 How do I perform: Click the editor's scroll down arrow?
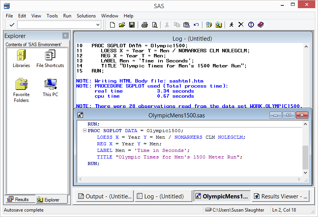coord(305,172)
